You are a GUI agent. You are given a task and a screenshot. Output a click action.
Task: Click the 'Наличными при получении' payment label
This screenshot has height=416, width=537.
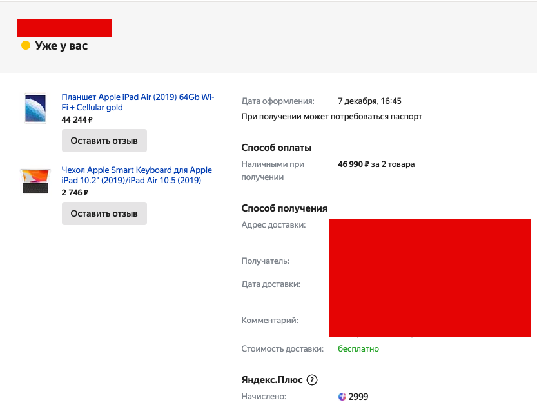pos(273,171)
